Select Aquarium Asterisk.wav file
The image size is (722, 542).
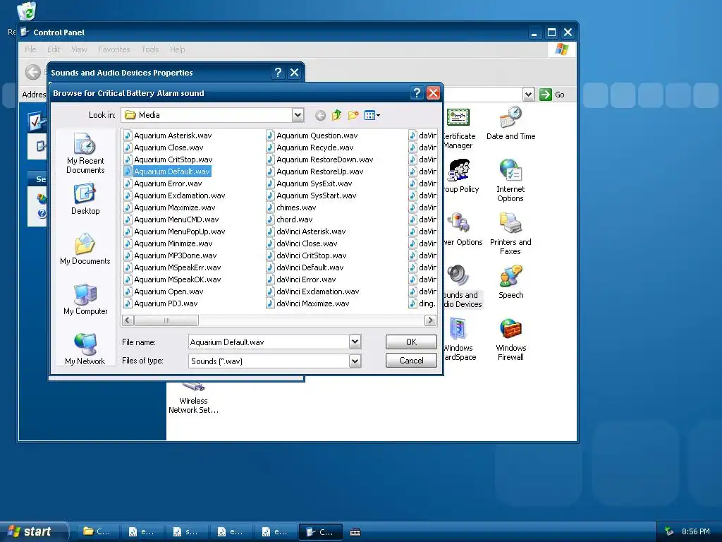(x=168, y=135)
